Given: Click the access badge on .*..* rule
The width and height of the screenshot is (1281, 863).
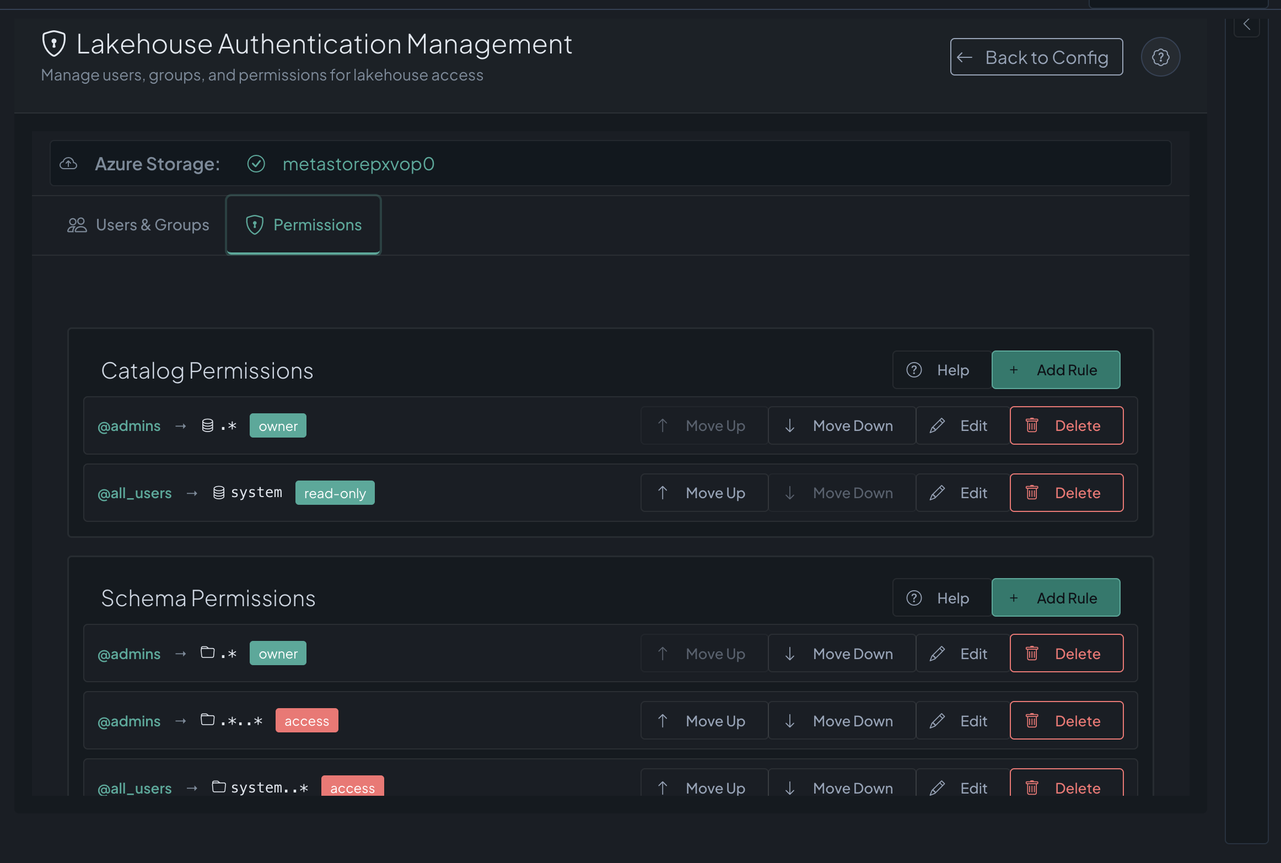Looking at the screenshot, I should point(306,721).
